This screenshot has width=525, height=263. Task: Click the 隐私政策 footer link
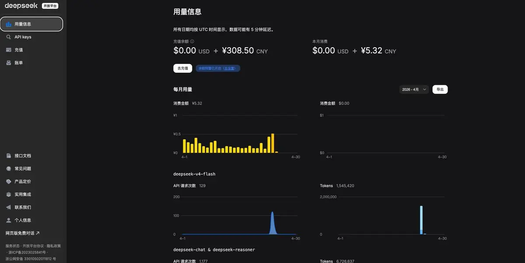(54, 246)
